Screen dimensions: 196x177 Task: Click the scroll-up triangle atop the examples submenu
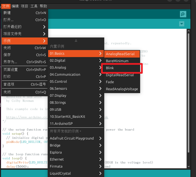coord(76,41)
